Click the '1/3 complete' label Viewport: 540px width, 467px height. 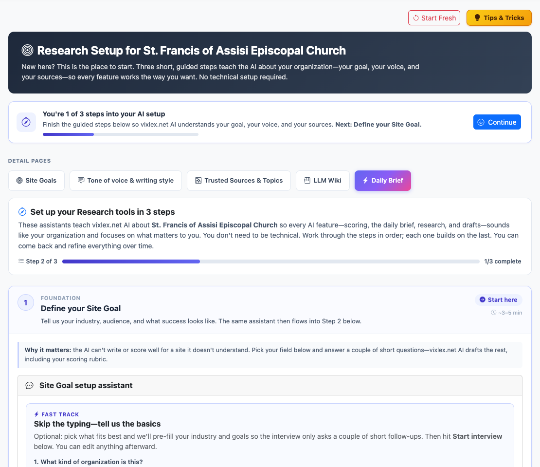(503, 261)
